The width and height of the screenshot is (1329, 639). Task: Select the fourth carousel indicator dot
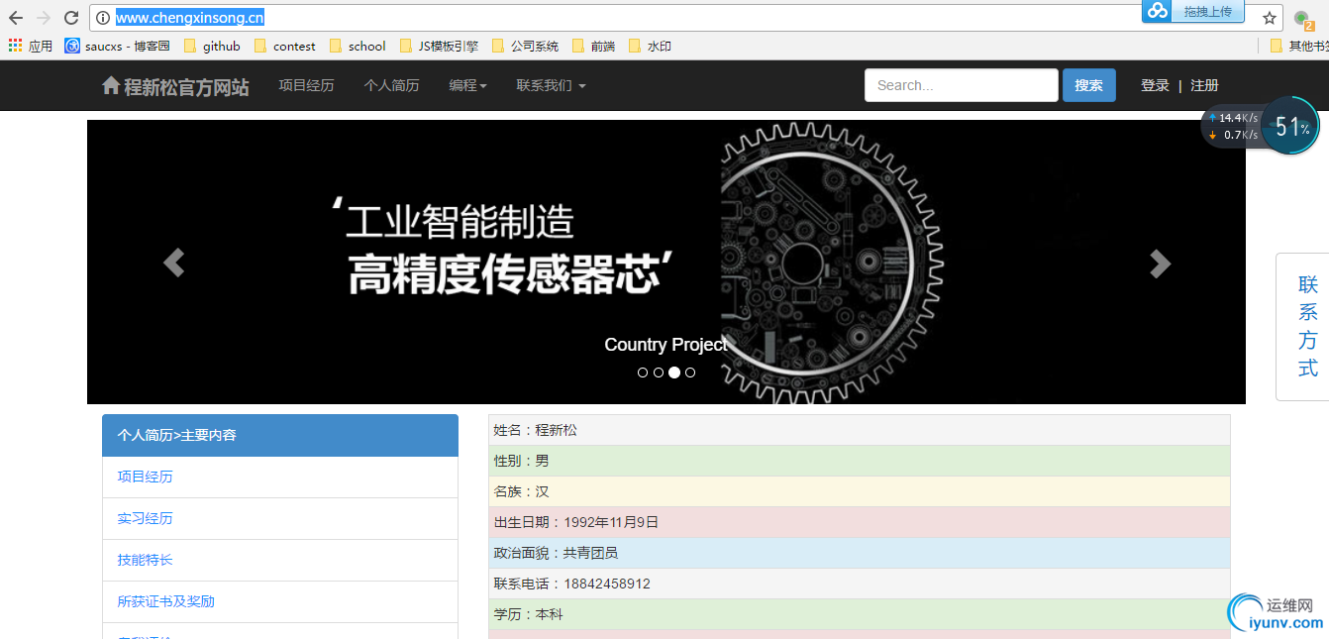pyautogui.click(x=690, y=373)
